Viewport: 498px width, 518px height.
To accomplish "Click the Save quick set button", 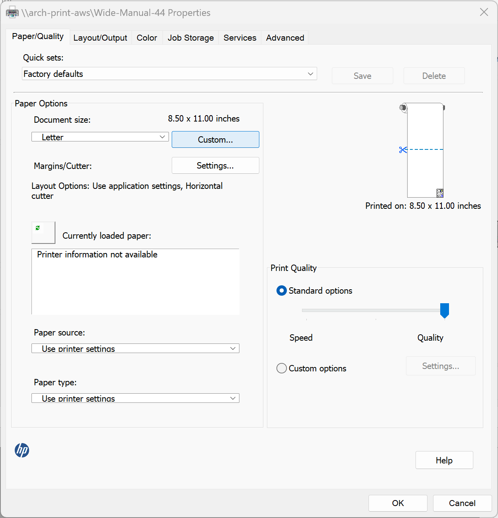I will click(363, 76).
